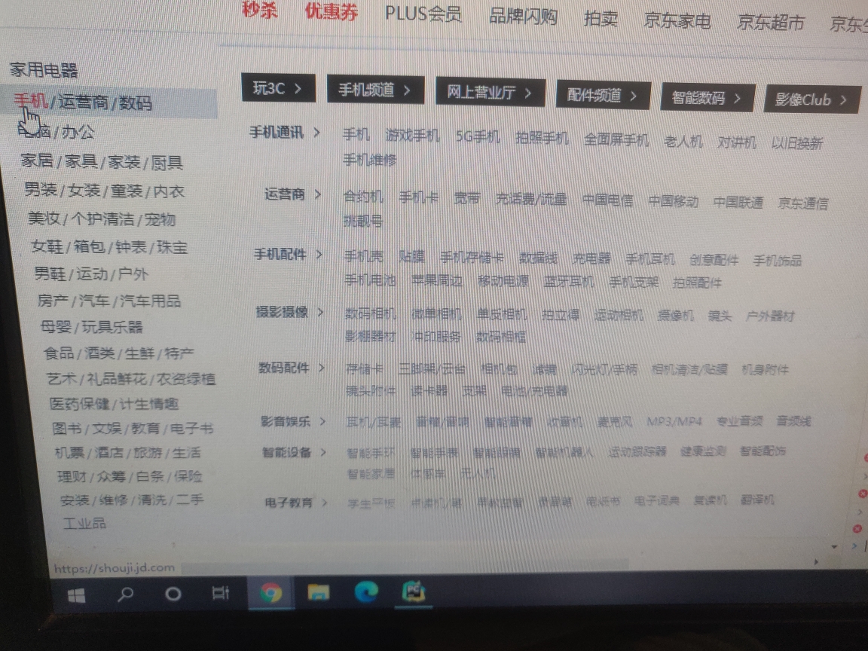The image size is (868, 651).
Task: Select 医药保健 in the category sidebar
Action: pos(79,404)
